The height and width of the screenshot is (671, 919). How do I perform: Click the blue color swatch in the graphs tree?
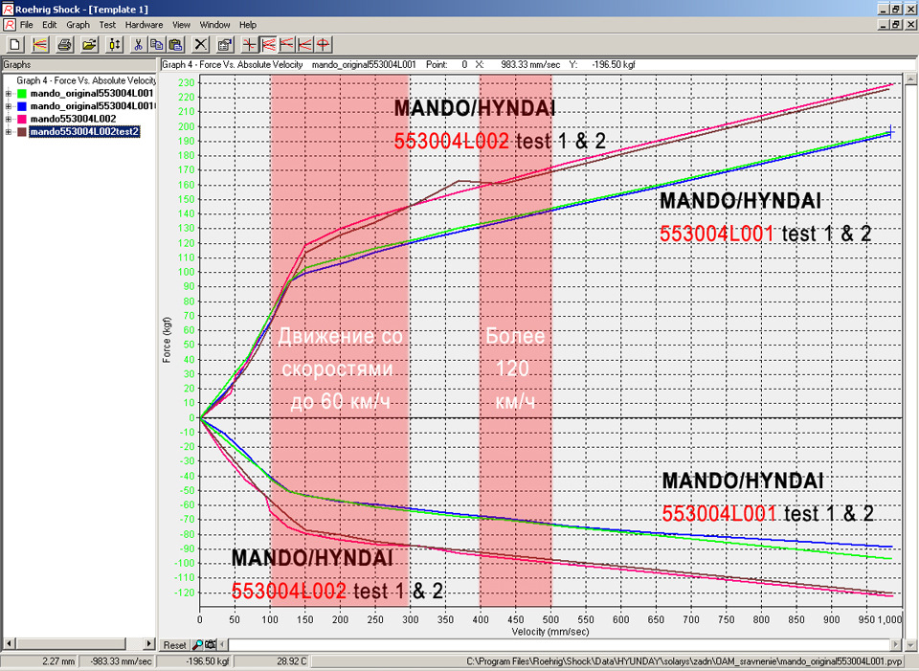point(22,106)
